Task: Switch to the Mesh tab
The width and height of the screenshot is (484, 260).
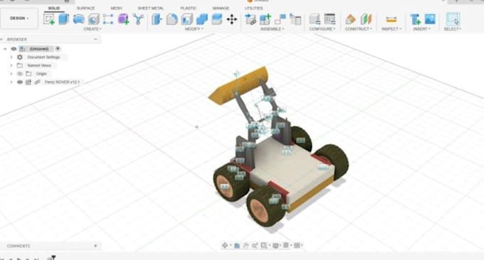Action: 116,8
